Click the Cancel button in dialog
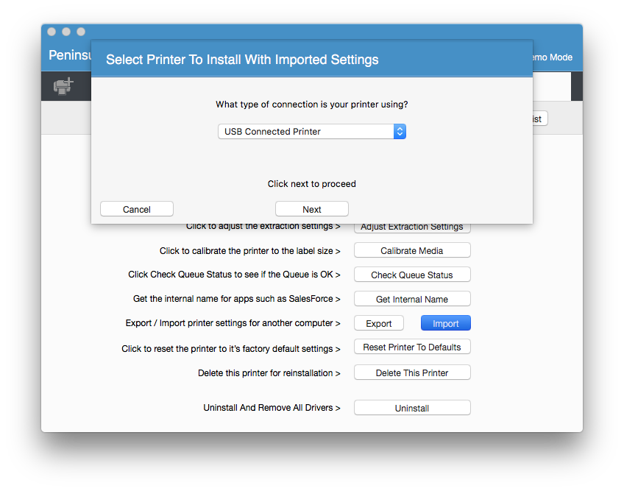Image resolution: width=624 pixels, height=491 pixels. pyautogui.click(x=137, y=209)
